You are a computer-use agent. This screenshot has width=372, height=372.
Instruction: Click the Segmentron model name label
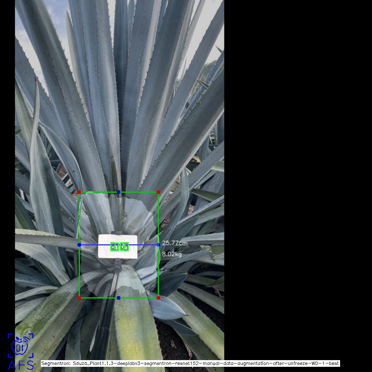coord(190,363)
